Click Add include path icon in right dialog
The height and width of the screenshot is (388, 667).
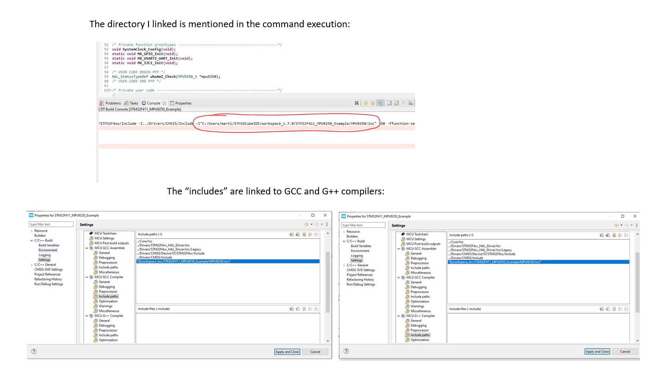coord(601,235)
